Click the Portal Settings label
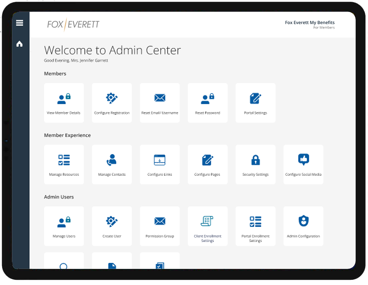368x285 pixels. click(255, 113)
